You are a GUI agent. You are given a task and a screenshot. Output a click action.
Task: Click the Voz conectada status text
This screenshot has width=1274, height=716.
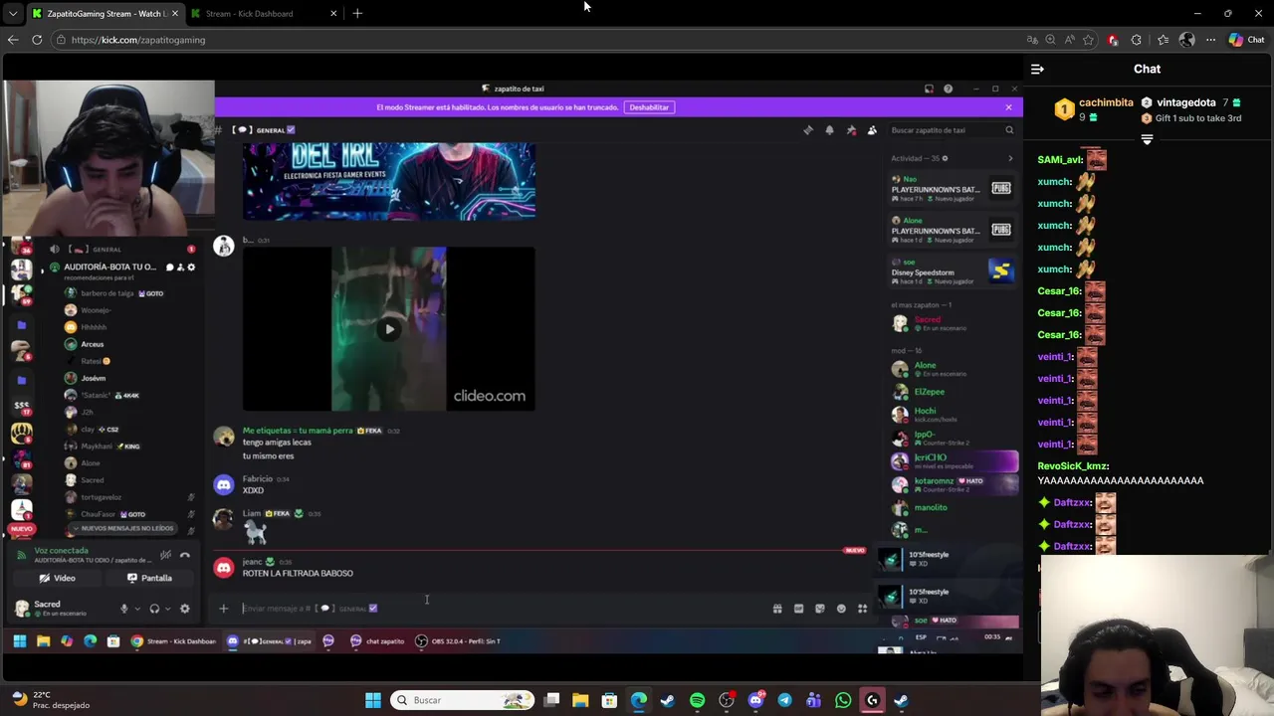coord(62,551)
